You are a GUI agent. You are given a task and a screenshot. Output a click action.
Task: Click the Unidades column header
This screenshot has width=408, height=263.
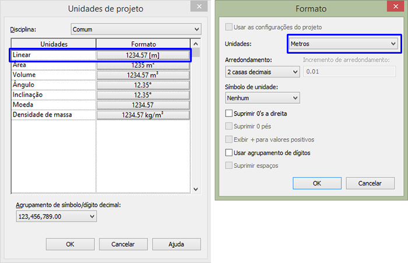54,44
